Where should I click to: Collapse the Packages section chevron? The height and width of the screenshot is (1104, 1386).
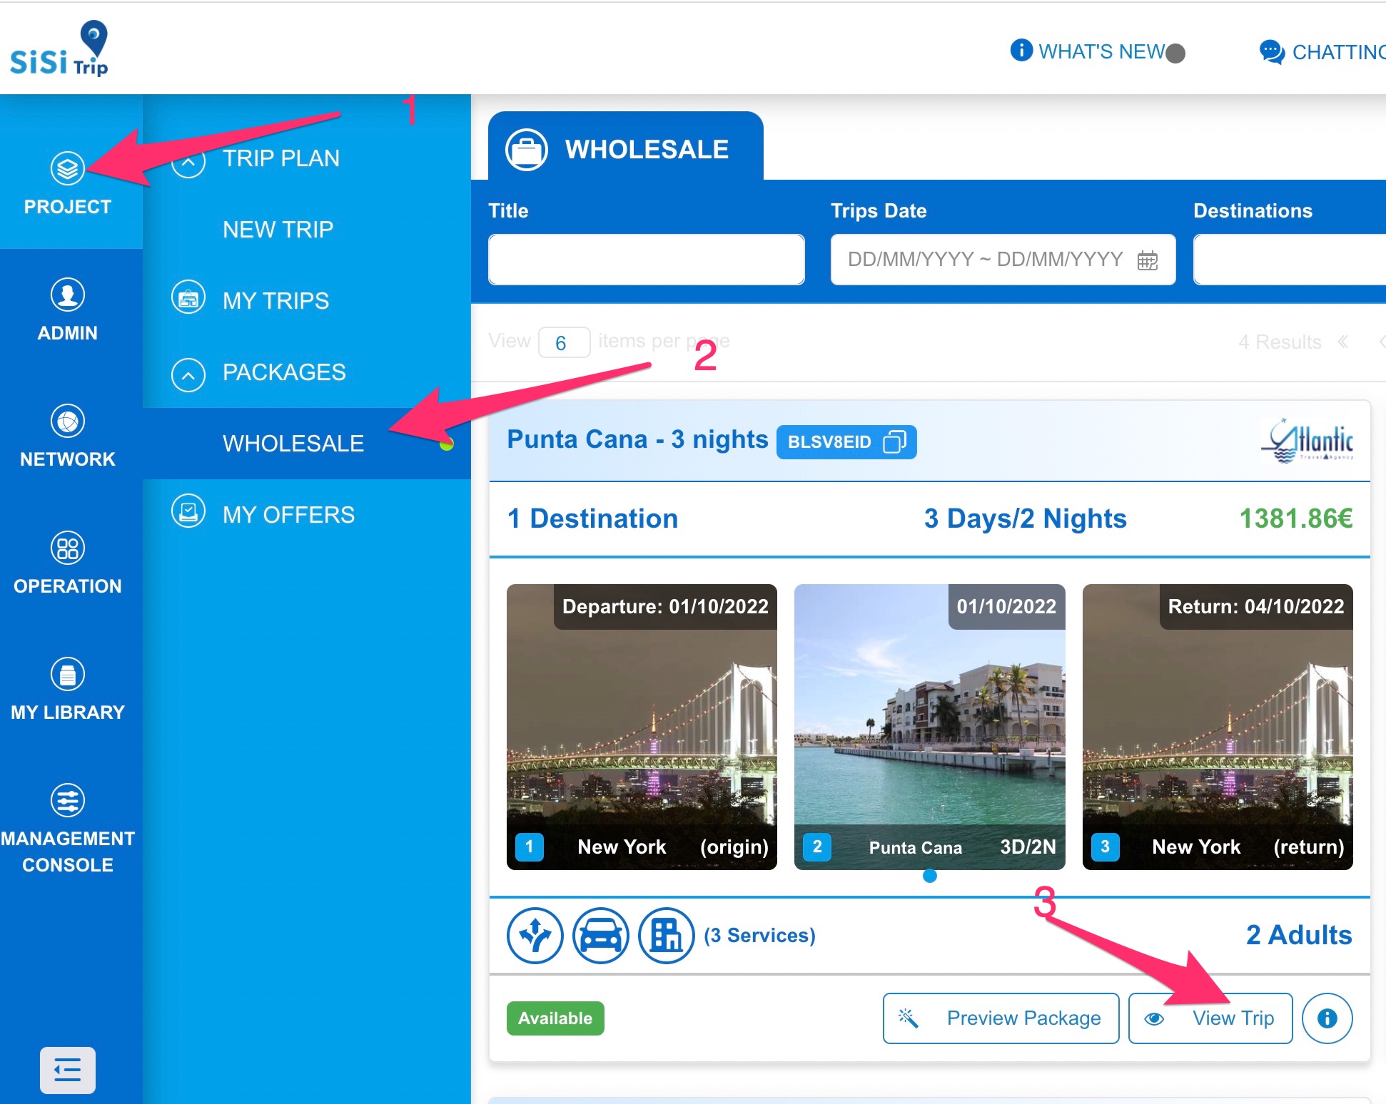coord(188,374)
